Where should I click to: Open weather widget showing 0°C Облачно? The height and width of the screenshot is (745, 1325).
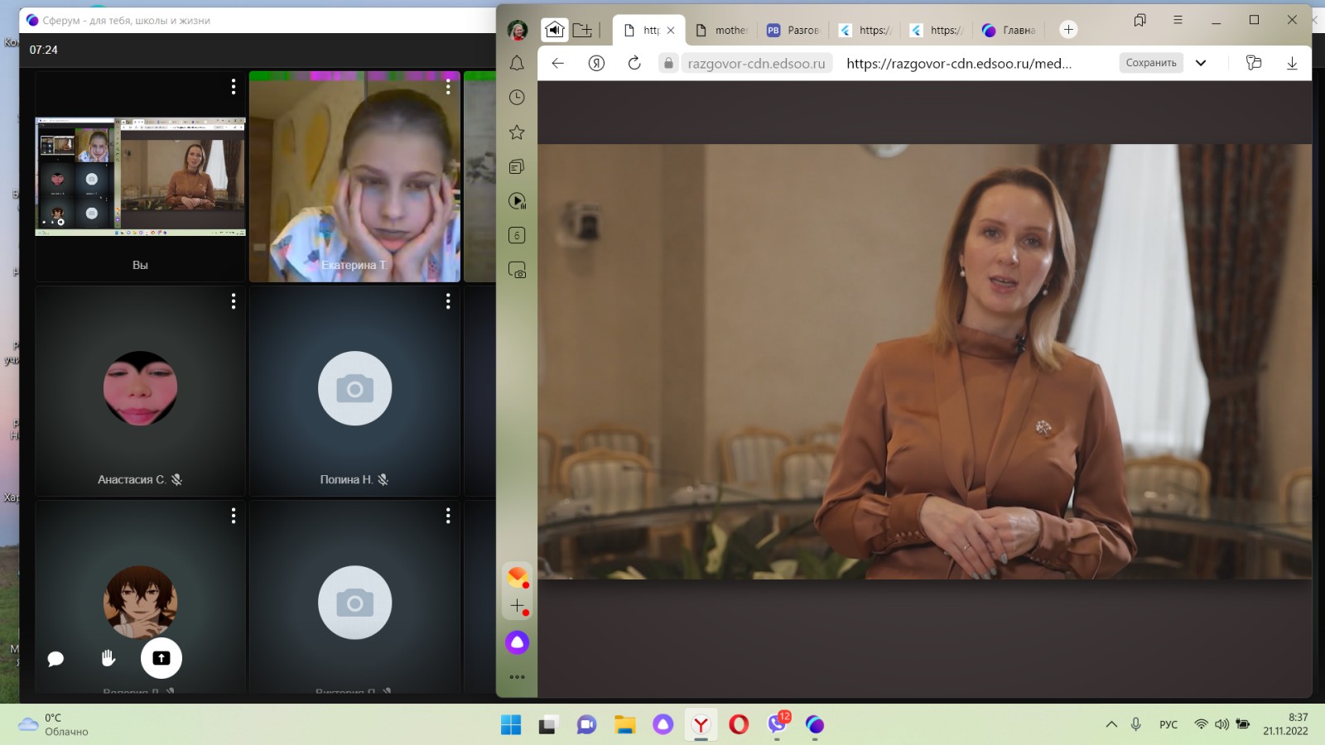(x=55, y=724)
